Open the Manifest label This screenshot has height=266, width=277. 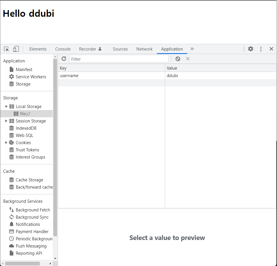(24, 70)
